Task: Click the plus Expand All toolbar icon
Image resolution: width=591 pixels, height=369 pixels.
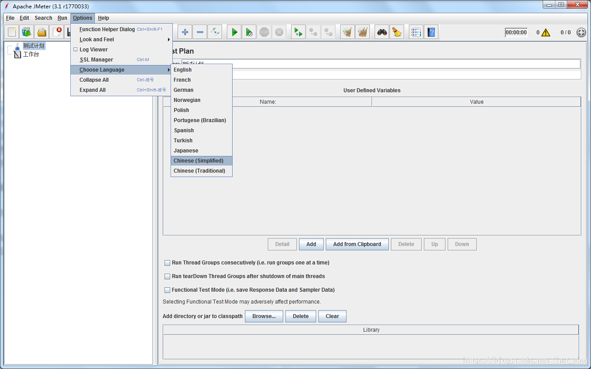Action: point(185,32)
